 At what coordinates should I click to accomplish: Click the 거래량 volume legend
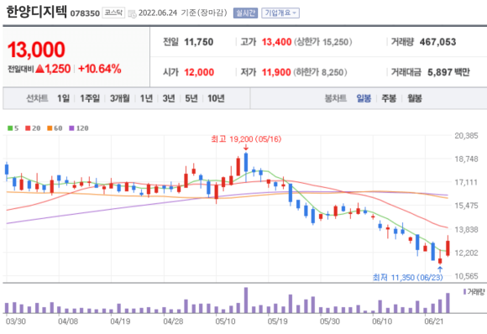(474, 292)
